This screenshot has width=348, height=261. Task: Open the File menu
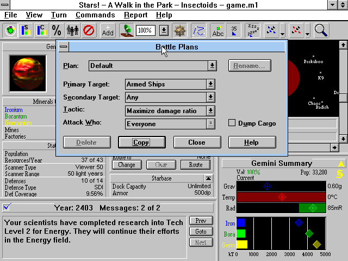point(11,15)
